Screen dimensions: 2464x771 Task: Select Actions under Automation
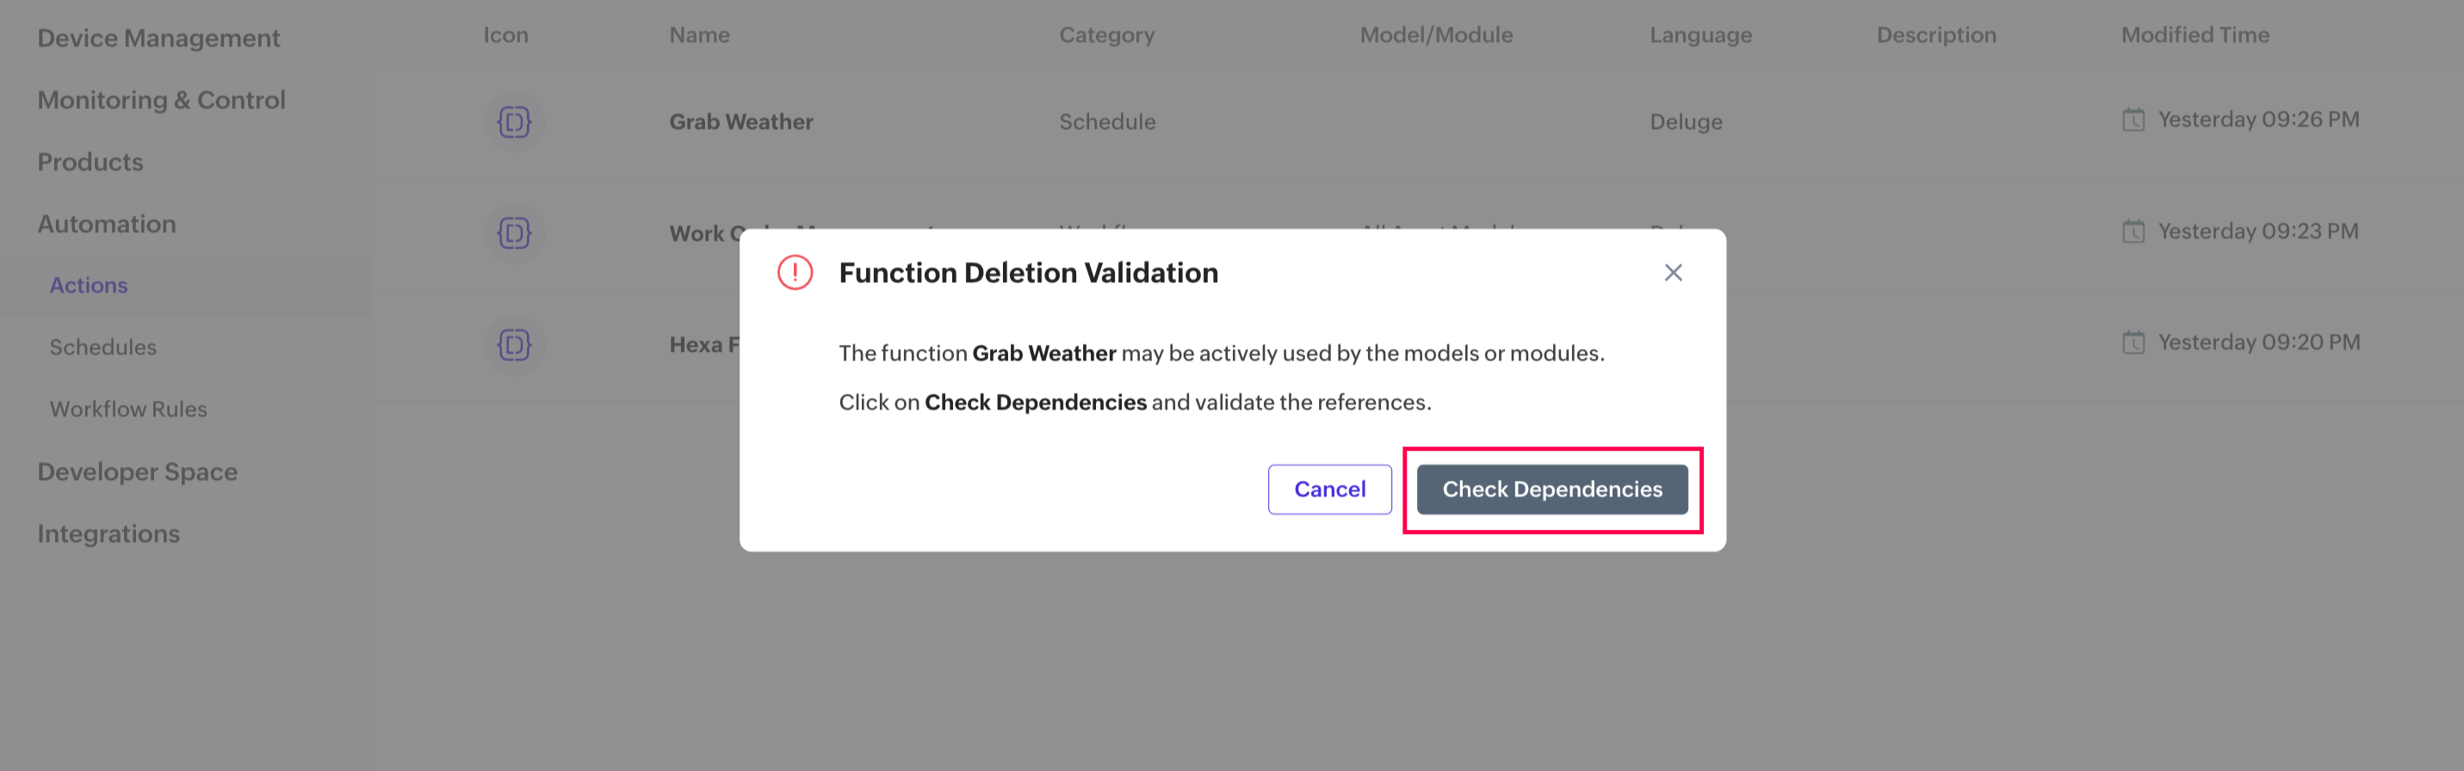pyautogui.click(x=89, y=285)
